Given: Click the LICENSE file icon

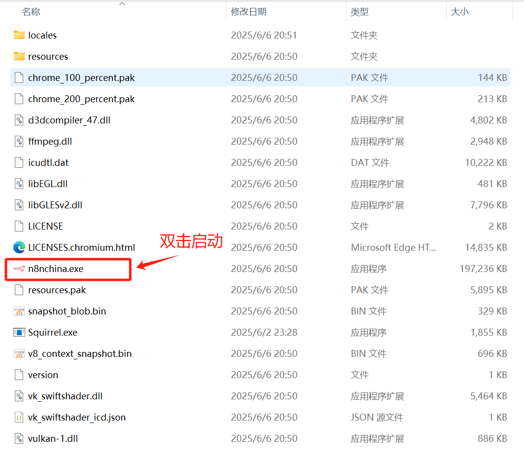Looking at the screenshot, I should click(x=19, y=226).
